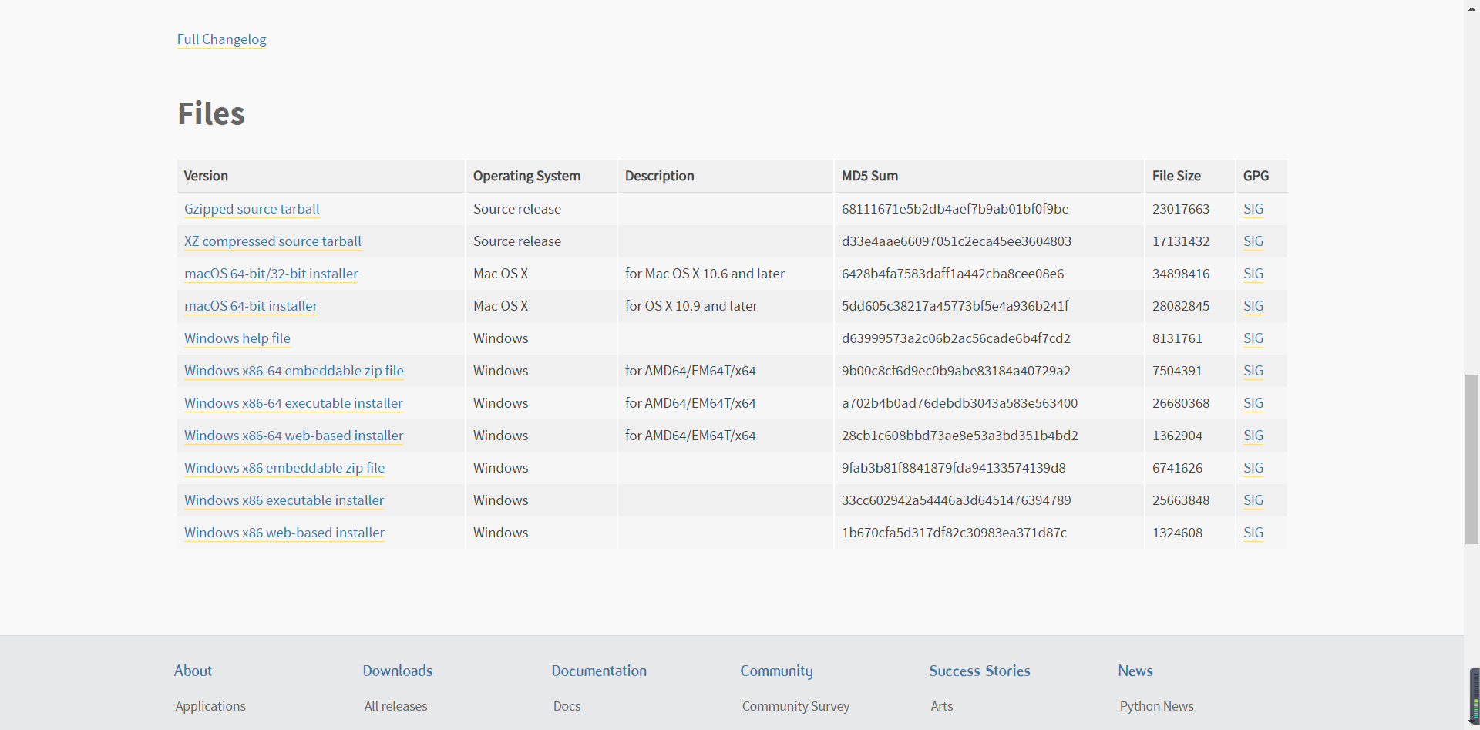Download Windows x86 embeddable zip file
Screen dimensions: 1480x730
284,468
